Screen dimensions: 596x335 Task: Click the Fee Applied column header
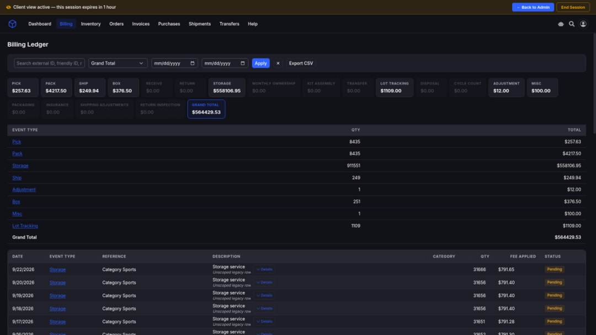pyautogui.click(x=523, y=256)
